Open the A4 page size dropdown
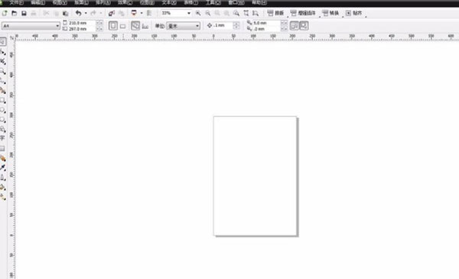 tap(31, 26)
